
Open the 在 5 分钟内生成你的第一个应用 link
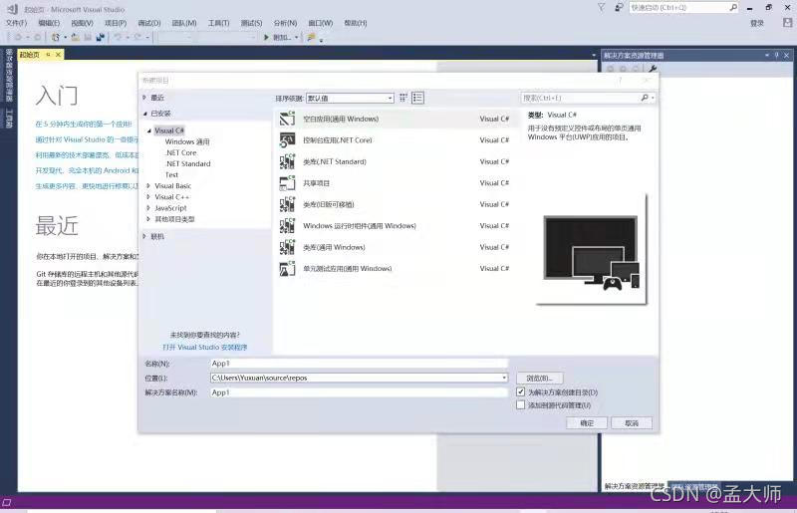[x=84, y=124]
